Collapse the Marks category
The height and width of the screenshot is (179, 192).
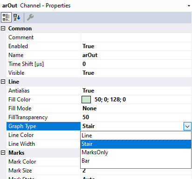3,153
